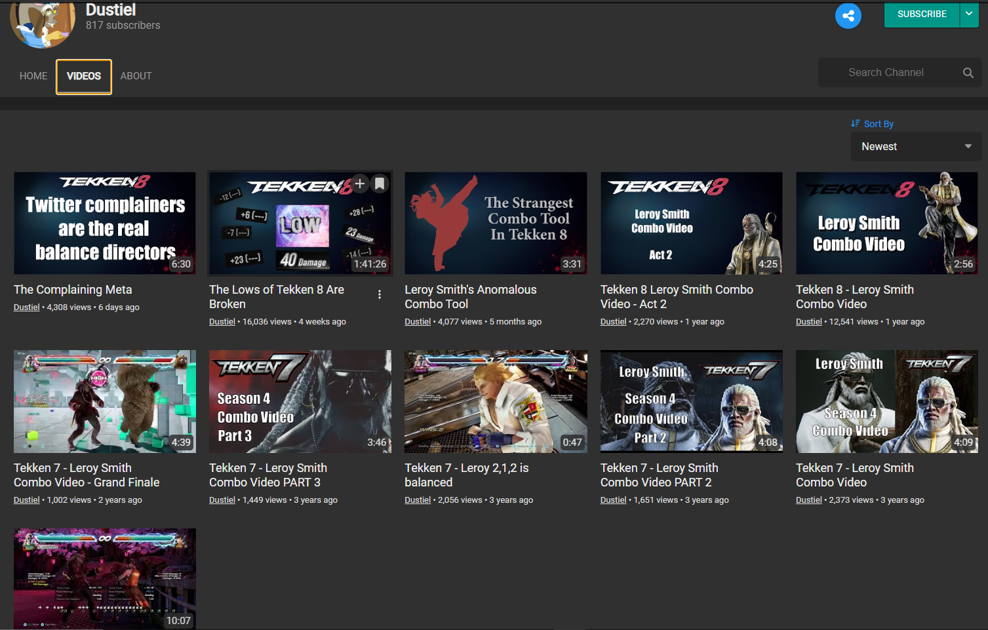
Task: Click Dustiel link under Grand Finale video
Action: [x=27, y=500]
